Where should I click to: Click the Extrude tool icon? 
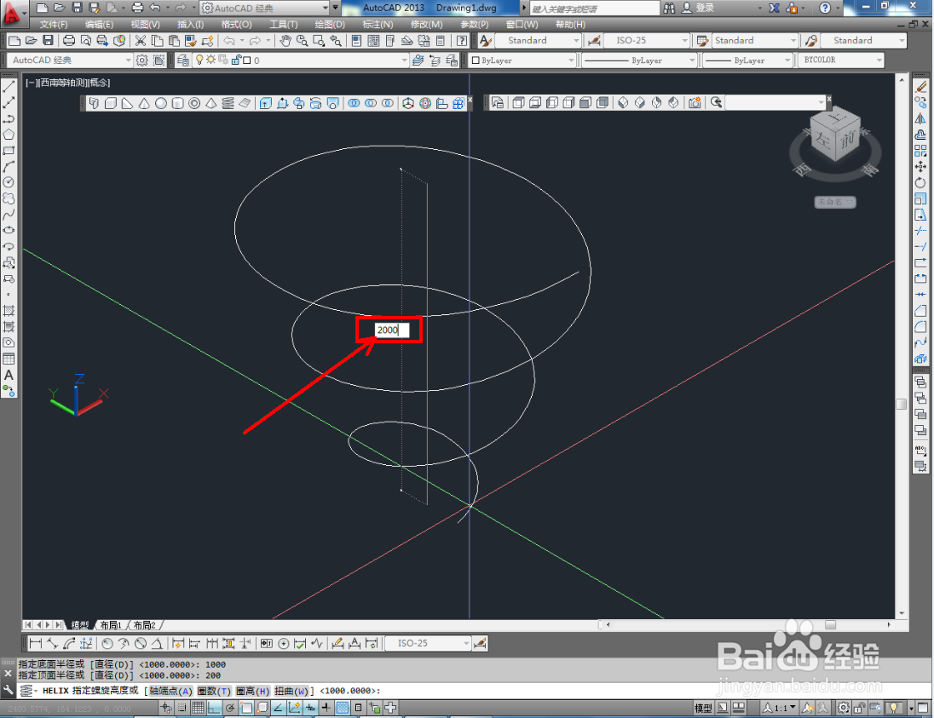pos(266,104)
